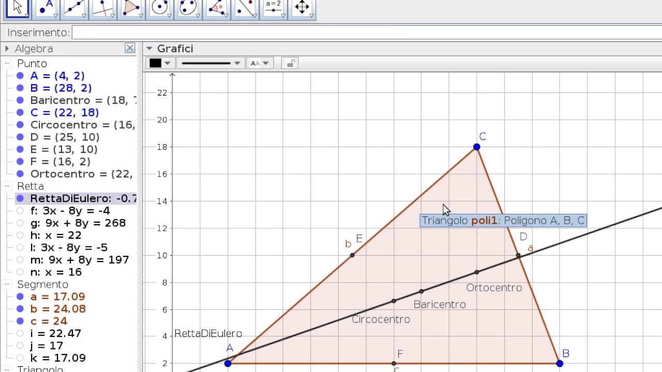Viewport: 662px width, 372px height.
Task: Select 'g: 9x + 8y = 268' text
Action: point(78,223)
